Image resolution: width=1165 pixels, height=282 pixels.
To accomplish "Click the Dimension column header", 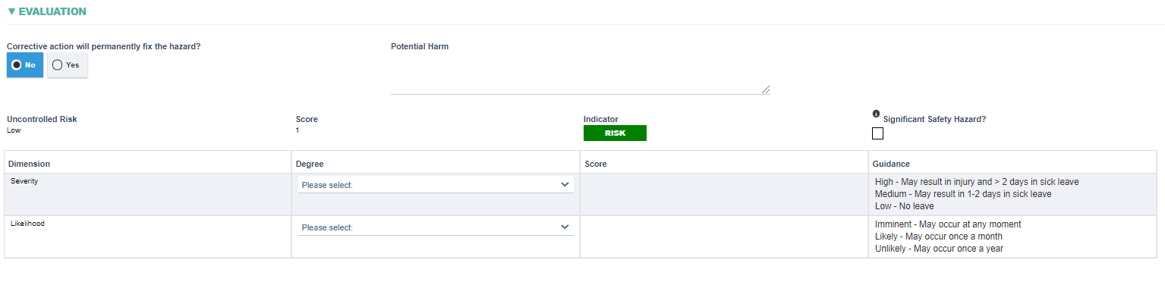I will click(x=29, y=164).
